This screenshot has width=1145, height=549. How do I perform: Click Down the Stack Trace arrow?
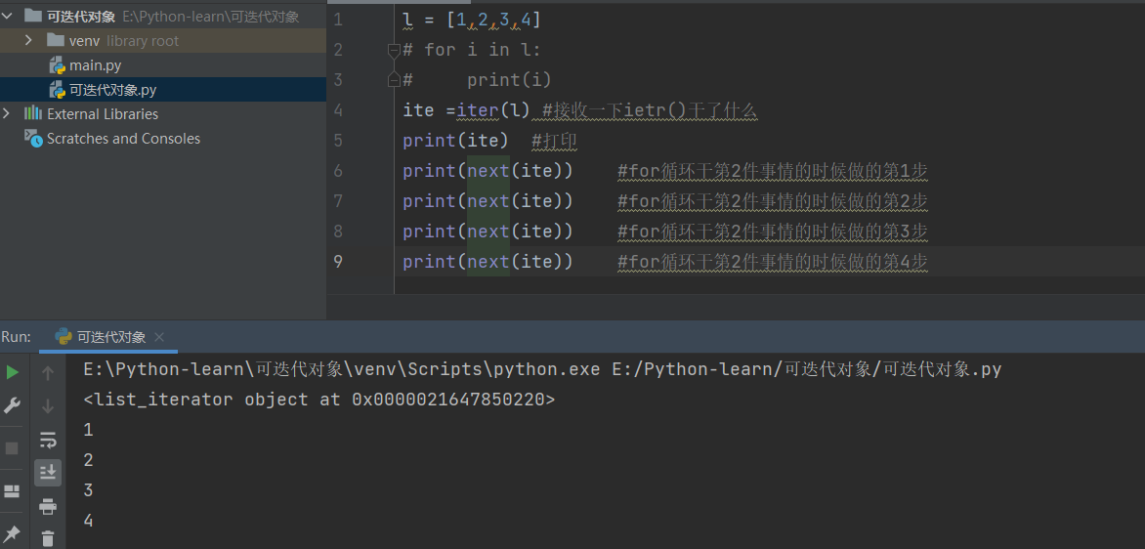point(47,405)
